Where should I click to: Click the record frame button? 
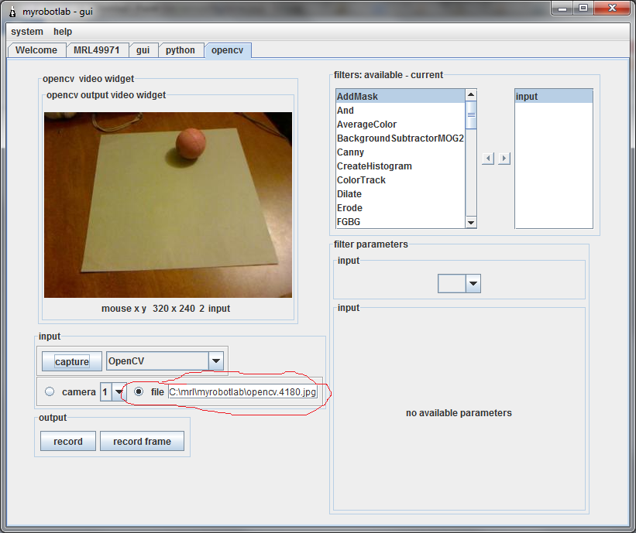point(142,441)
